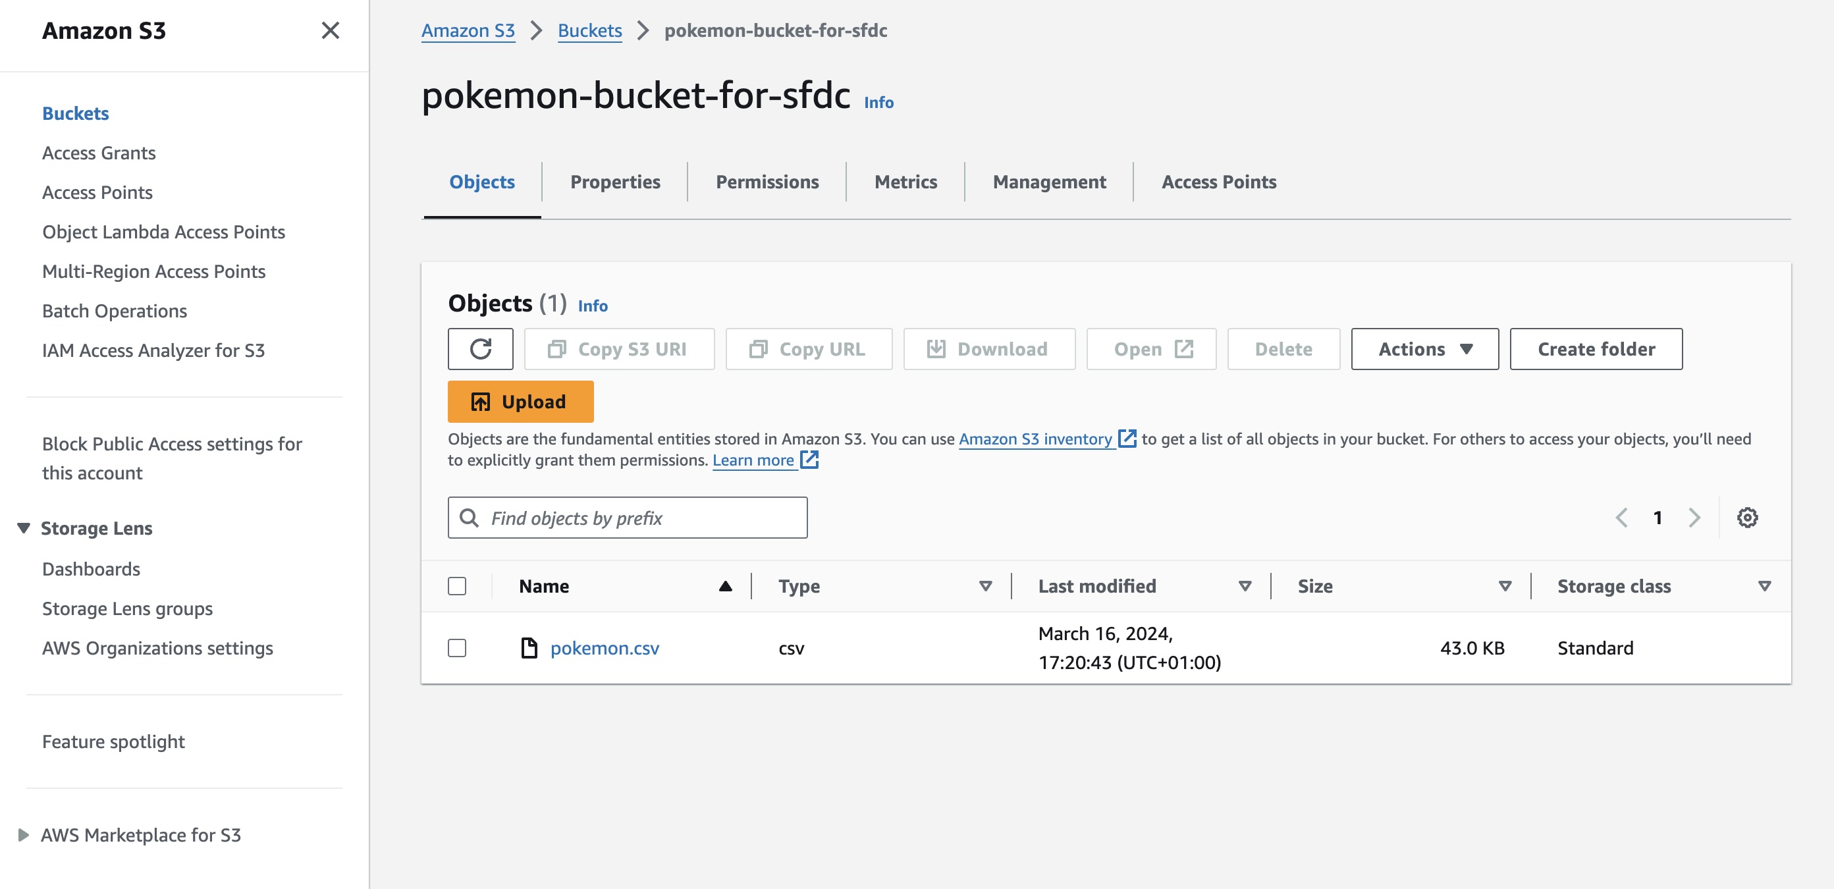Open Feature spotlight

[113, 741]
